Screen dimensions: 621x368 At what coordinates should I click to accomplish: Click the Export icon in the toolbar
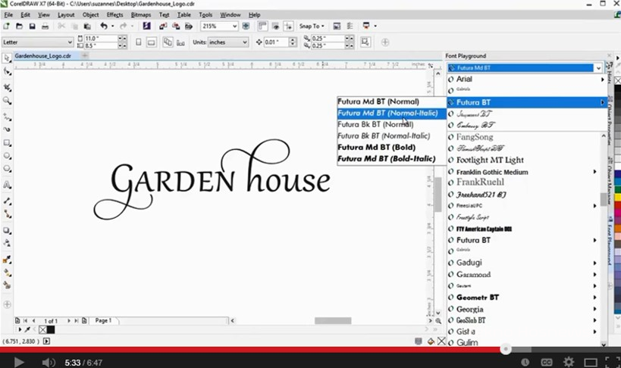(x=176, y=26)
